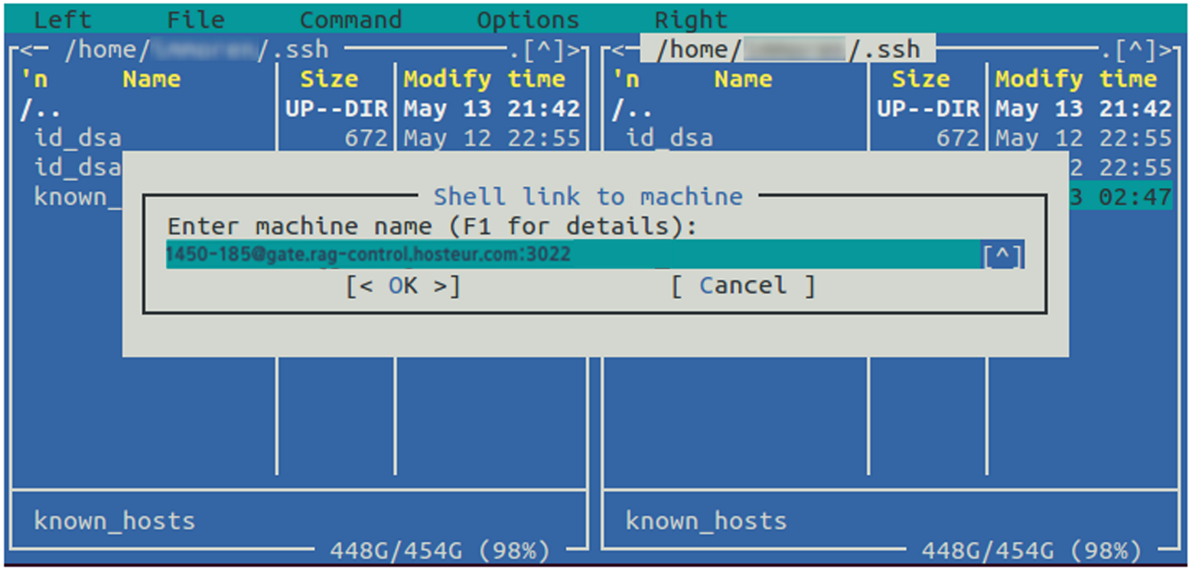Click left panel back arrow
1192x571 pixels.
pos(24,51)
